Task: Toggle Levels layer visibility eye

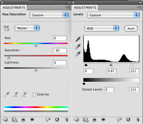Action: (x=103, y=120)
